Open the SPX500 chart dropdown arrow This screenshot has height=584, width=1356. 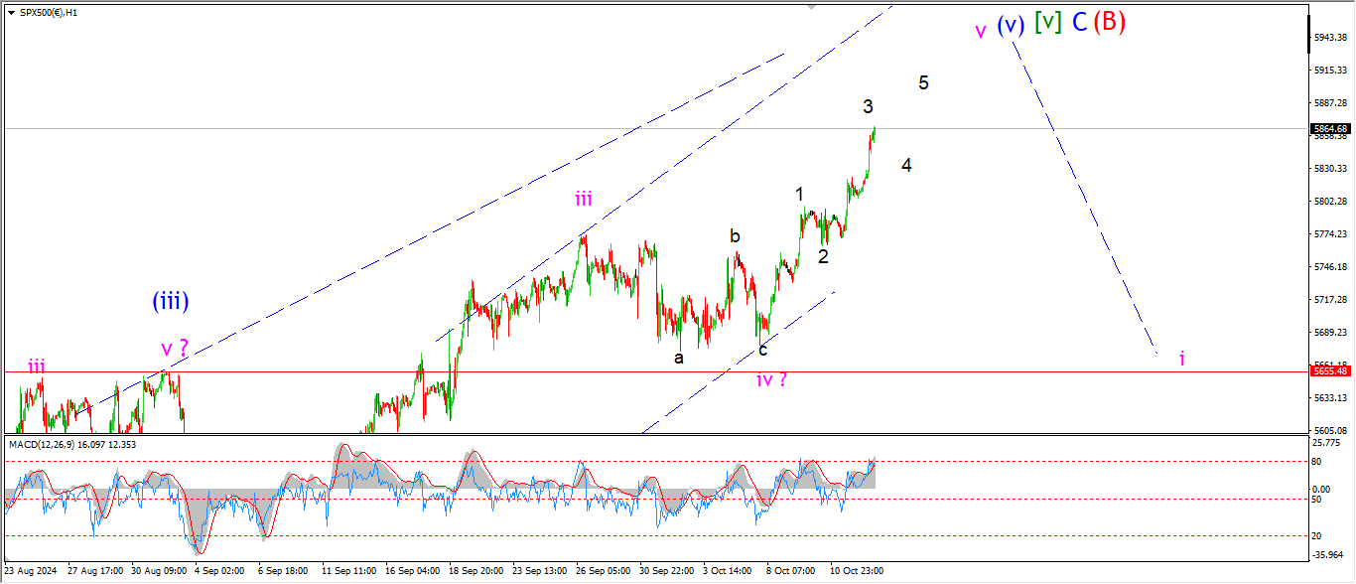click(x=10, y=12)
